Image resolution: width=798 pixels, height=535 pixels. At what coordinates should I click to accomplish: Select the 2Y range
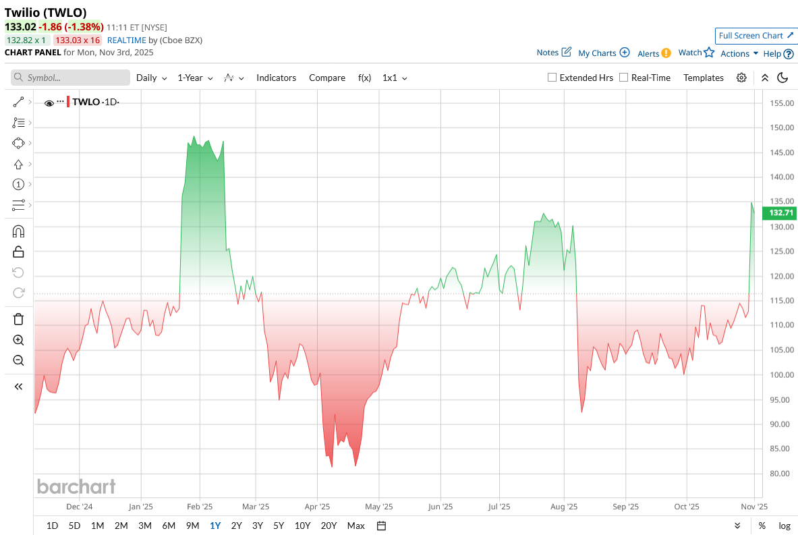pos(236,526)
